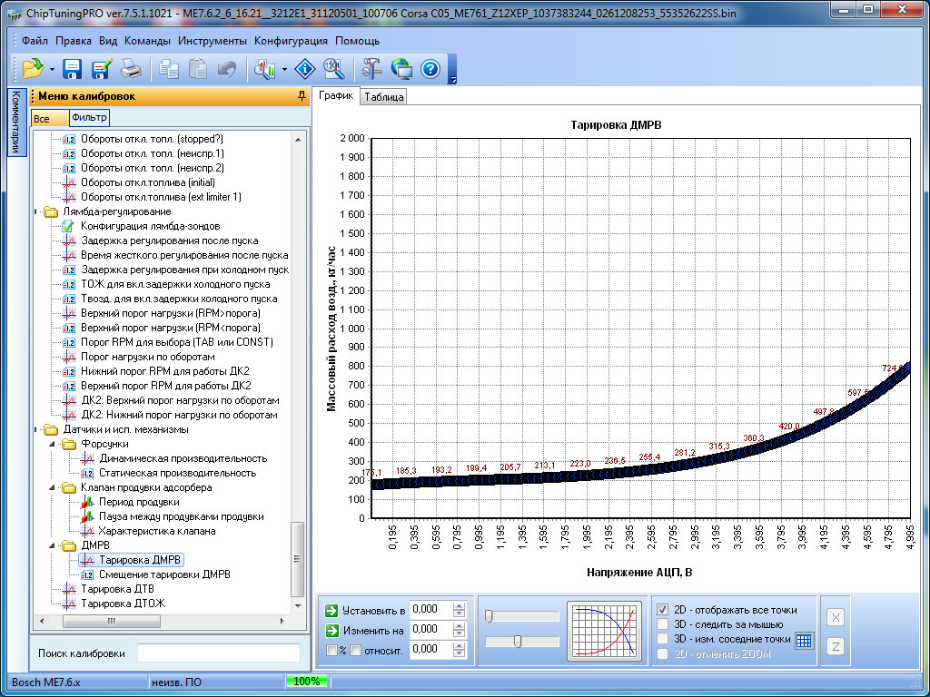Switch to the 'Таблица' tab
This screenshot has width=930, height=697.
pos(383,97)
